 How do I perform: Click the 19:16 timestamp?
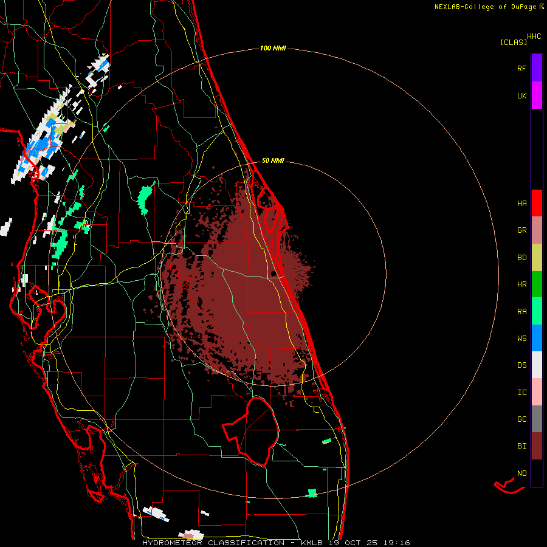396,543
